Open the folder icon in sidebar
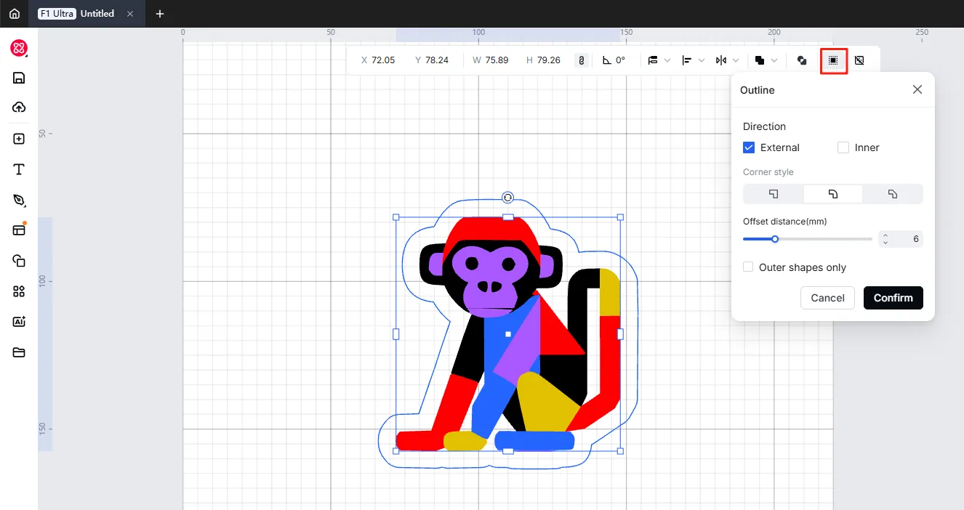This screenshot has height=510, width=964. coord(19,352)
